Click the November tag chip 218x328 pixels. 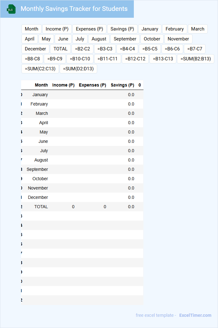pos(178,39)
